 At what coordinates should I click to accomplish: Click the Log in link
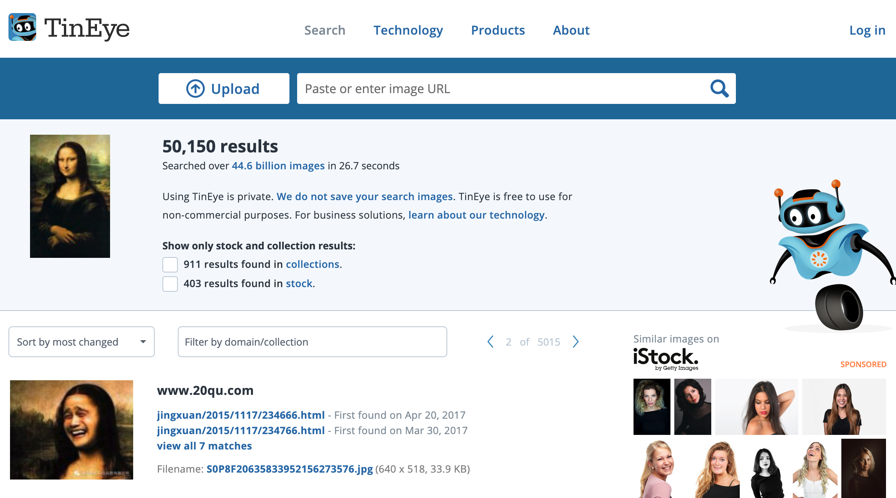click(867, 30)
